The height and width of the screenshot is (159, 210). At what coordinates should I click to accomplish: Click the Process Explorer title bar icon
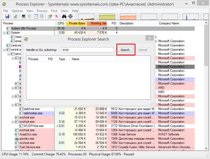(x=4, y=4)
